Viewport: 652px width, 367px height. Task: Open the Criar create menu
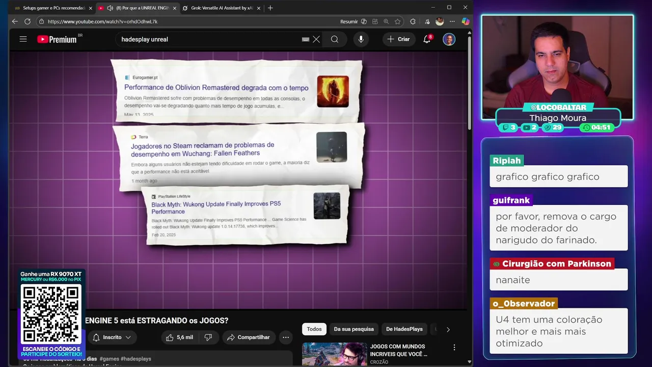coord(399,39)
